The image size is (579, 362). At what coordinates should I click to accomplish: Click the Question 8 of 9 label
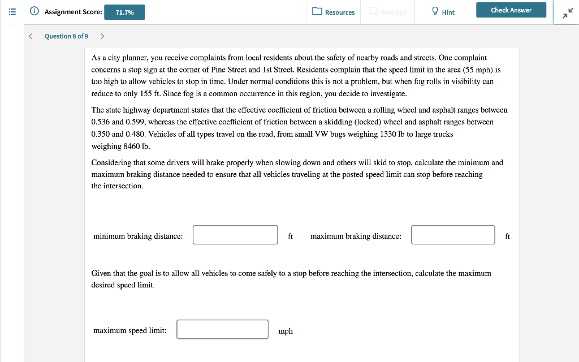66,36
